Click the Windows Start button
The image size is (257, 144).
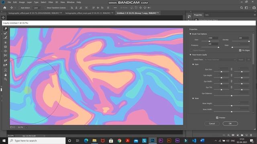pos(4,140)
